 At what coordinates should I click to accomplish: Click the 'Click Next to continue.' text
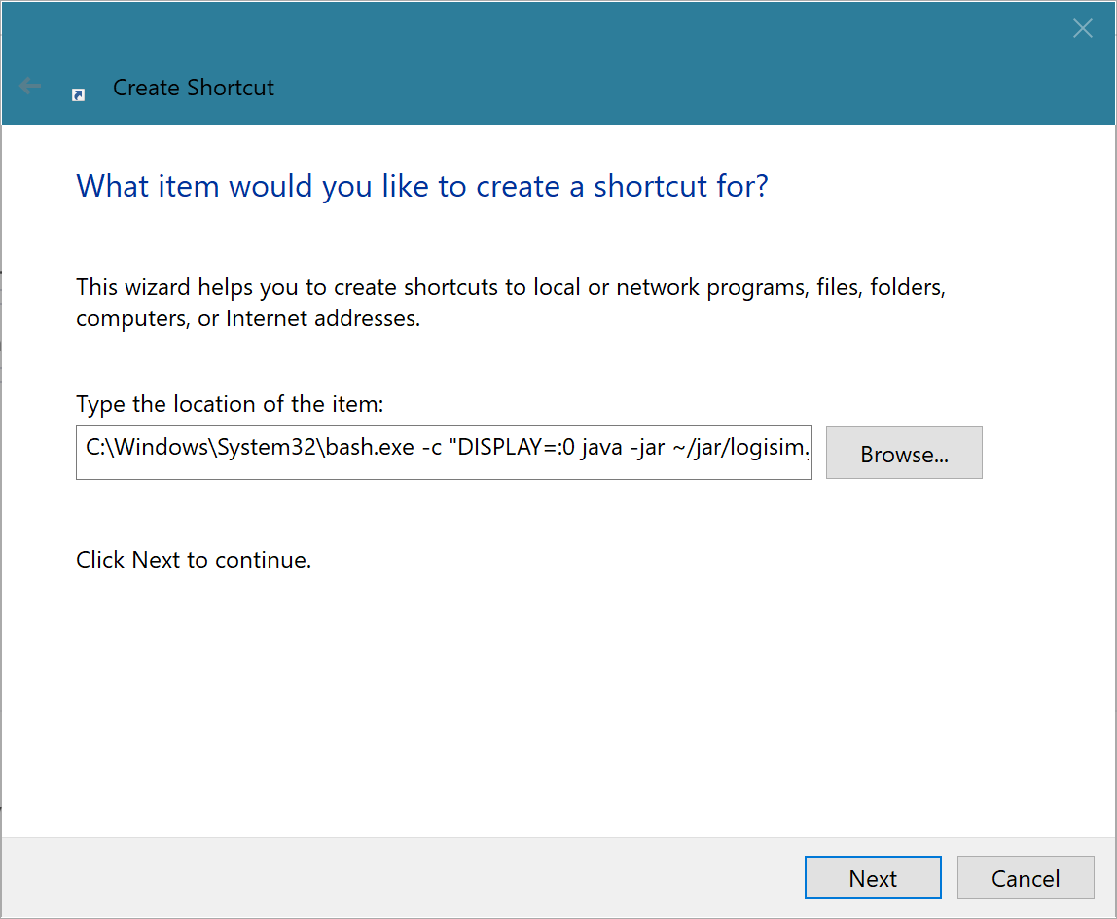pos(194,560)
